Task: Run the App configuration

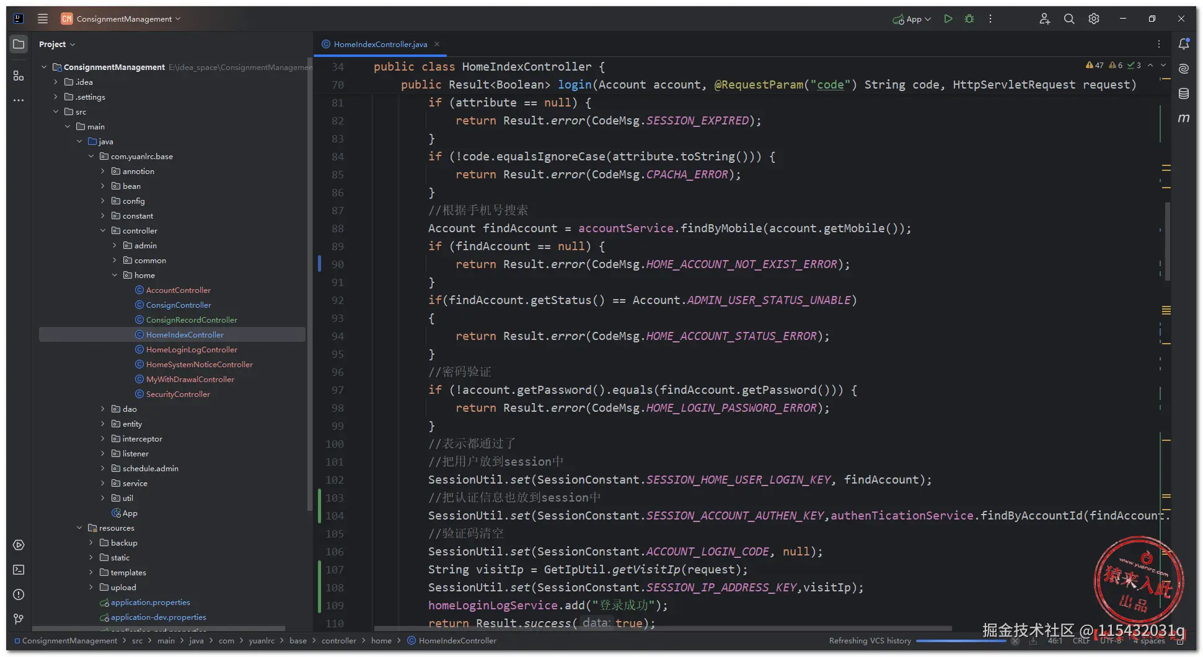Action: click(948, 19)
